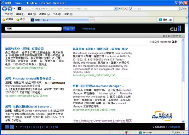Open result 招聘 Financial Analyst/财务分析员
The width and height of the screenshot is (189, 135).
click(x=30, y=79)
